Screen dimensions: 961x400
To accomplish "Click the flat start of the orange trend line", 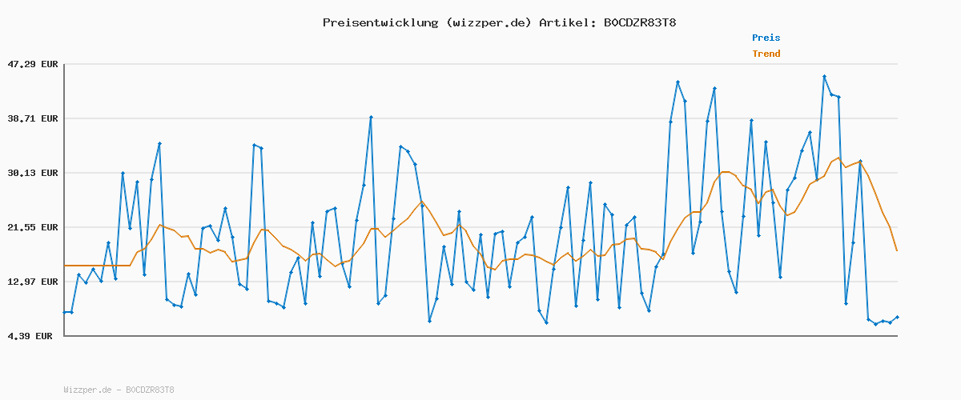I will [x=96, y=265].
